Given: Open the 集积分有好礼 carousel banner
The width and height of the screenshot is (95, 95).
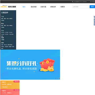Looking at the screenshot, I should 30,65.
